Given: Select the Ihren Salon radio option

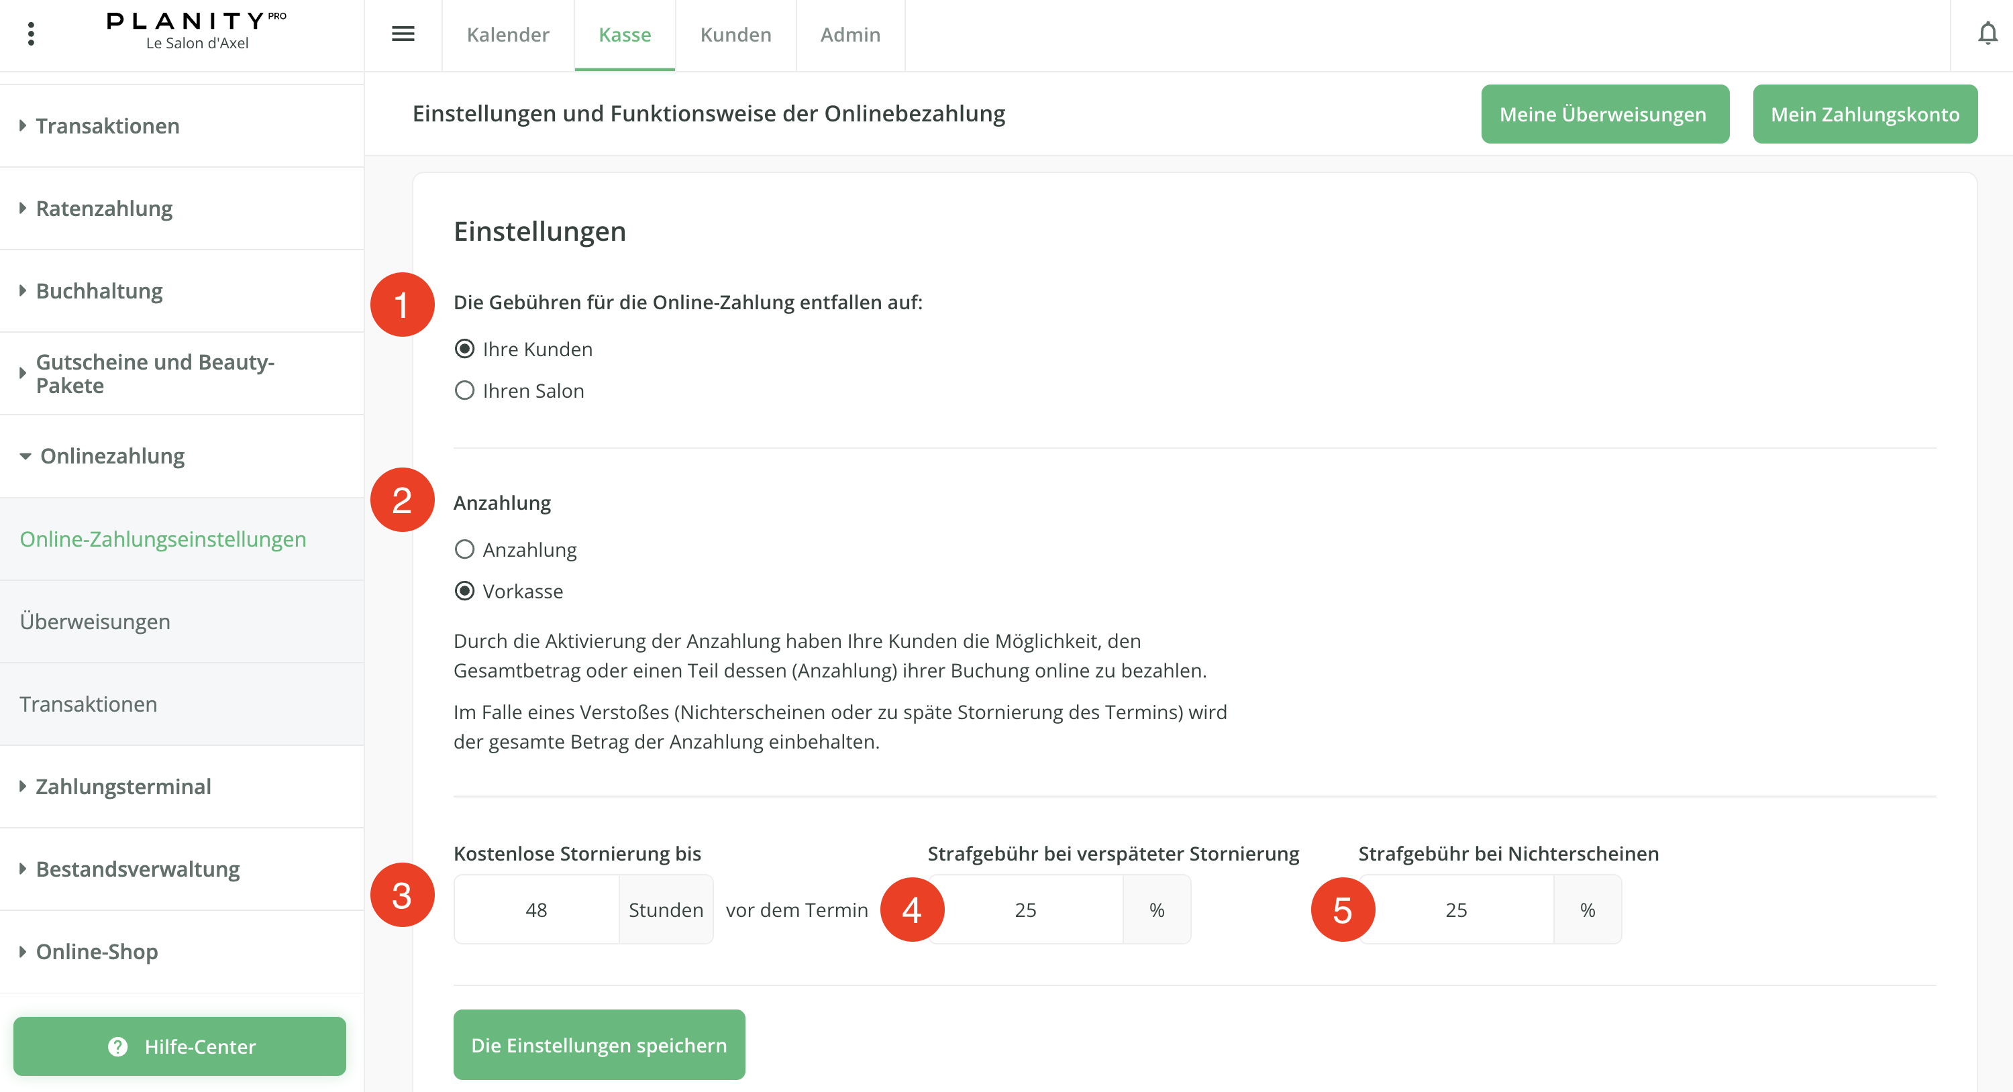Looking at the screenshot, I should tap(464, 390).
